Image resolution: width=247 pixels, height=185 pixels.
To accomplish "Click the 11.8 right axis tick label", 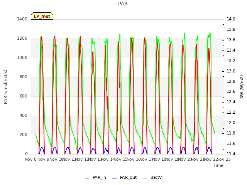I will click(231, 133).
